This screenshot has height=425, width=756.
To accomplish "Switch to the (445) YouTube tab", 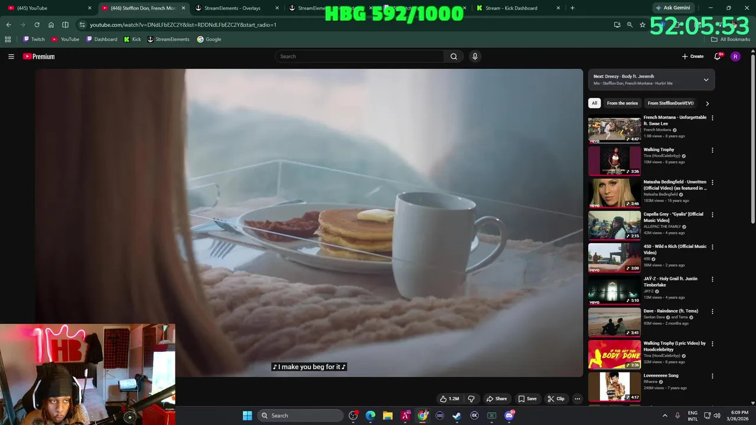I will [x=48, y=8].
